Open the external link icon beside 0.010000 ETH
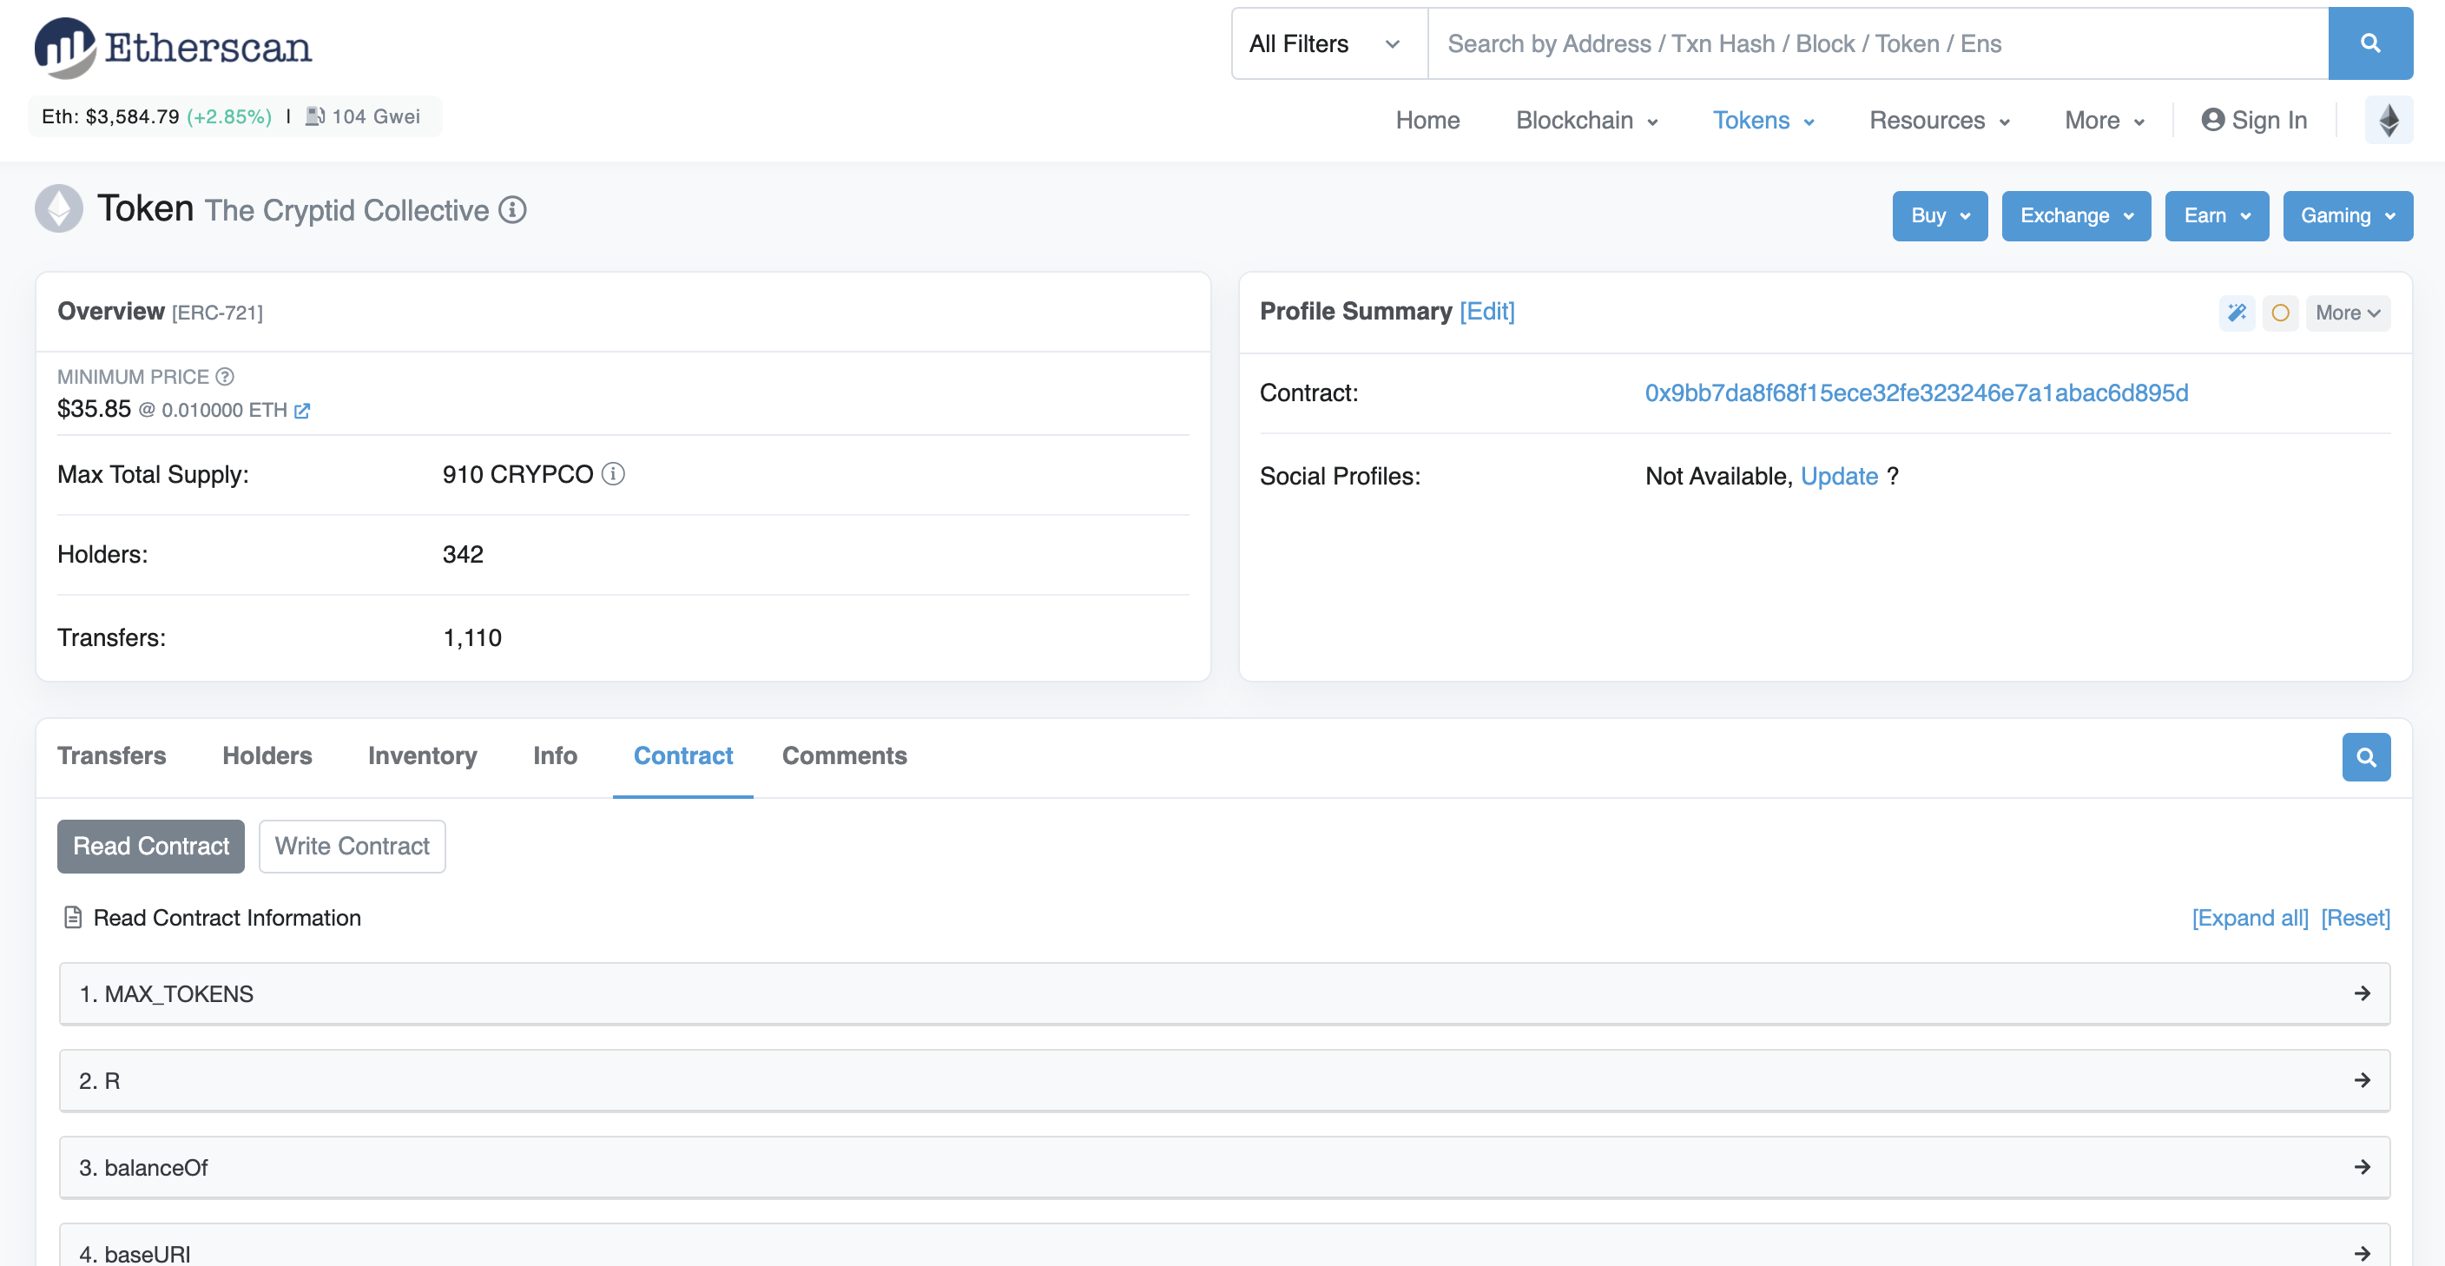Image resolution: width=2445 pixels, height=1266 pixels. tap(302, 411)
